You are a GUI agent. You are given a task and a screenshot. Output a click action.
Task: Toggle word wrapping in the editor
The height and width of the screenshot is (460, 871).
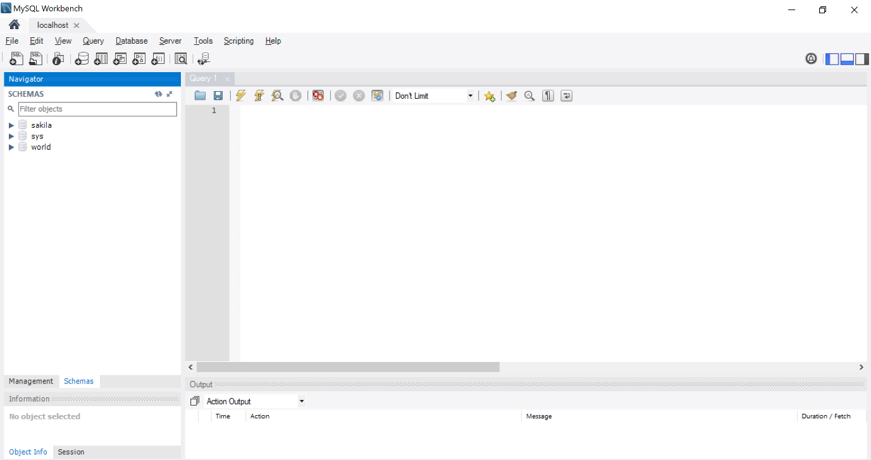[567, 96]
